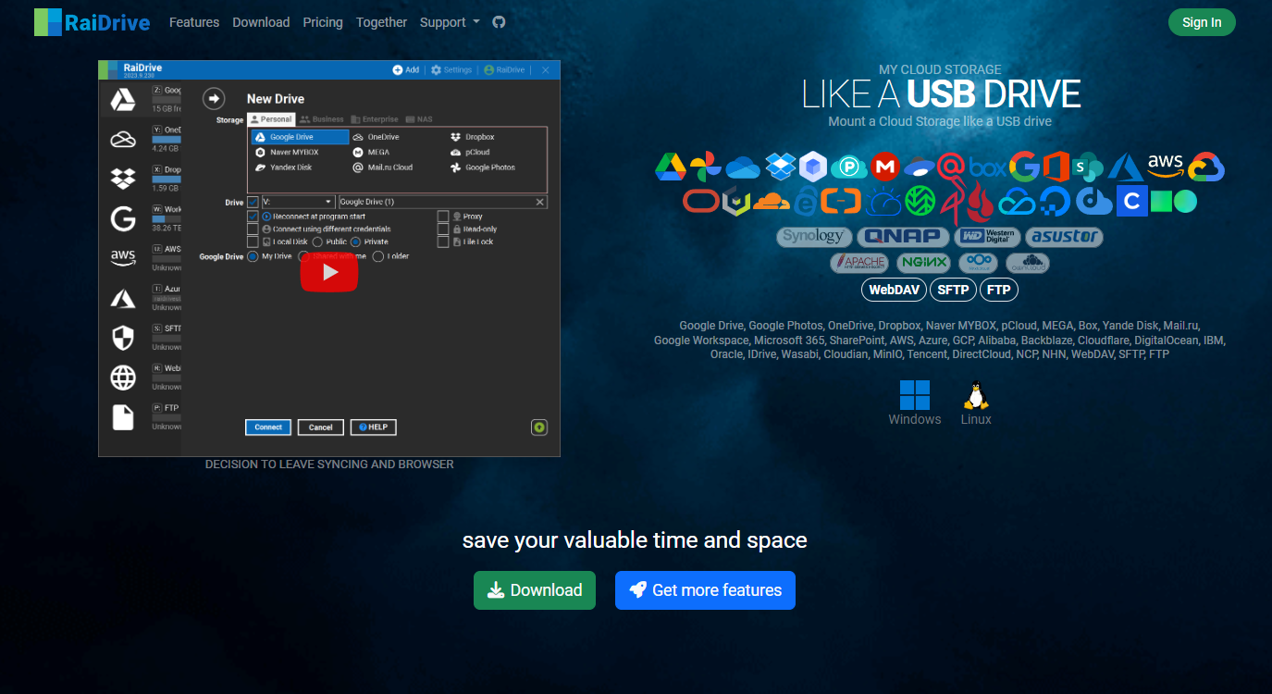Click the orange Alibaba bracket logo
Image resolution: width=1272 pixels, height=694 pixels.
click(x=841, y=201)
